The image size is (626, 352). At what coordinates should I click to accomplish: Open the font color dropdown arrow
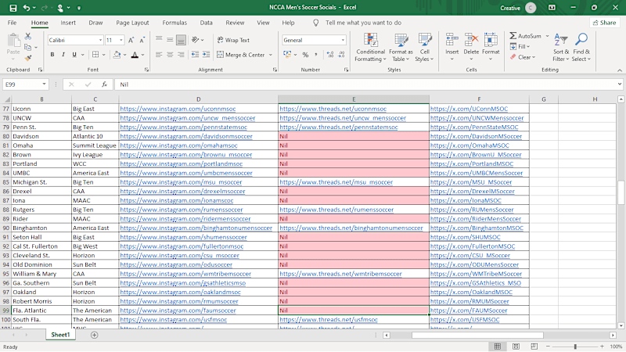pos(142,55)
